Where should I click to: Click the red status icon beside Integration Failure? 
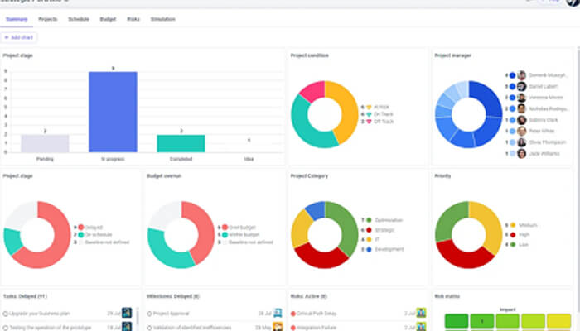[x=292, y=328]
